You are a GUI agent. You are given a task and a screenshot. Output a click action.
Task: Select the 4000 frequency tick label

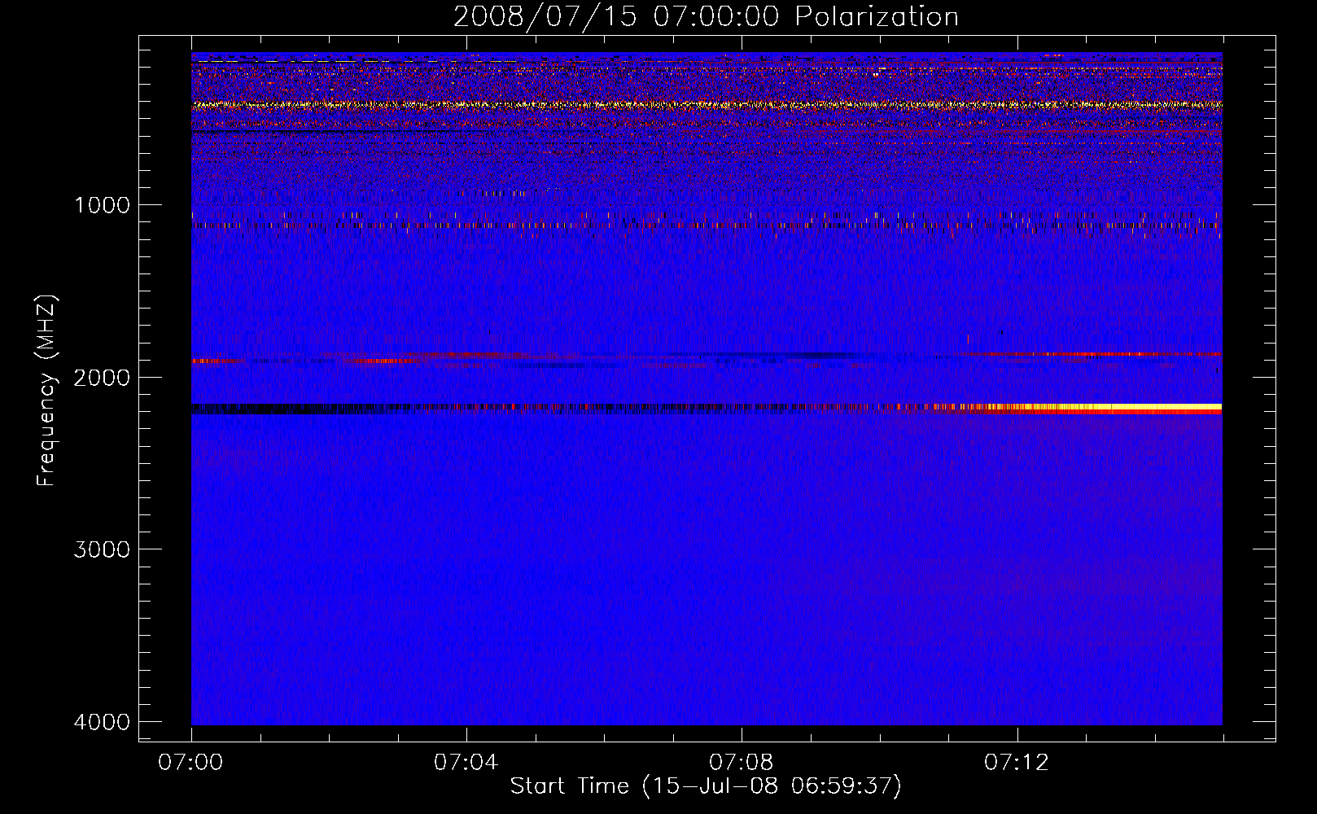(102, 722)
